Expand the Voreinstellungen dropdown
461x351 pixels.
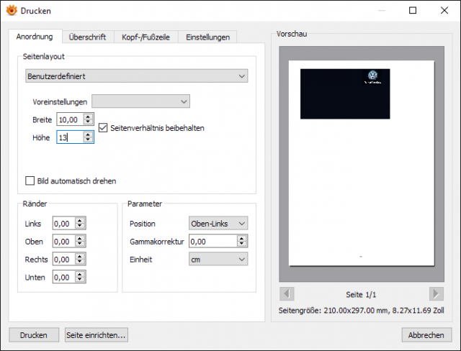click(141, 101)
